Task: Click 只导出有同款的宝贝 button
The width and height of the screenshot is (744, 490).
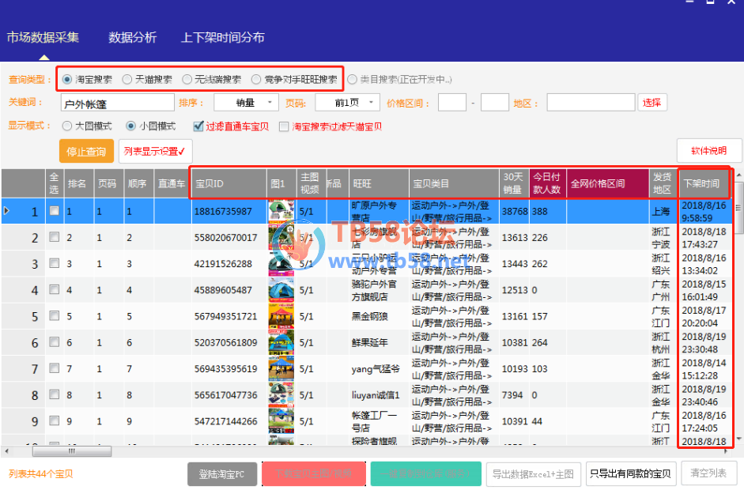Action: click(x=630, y=474)
